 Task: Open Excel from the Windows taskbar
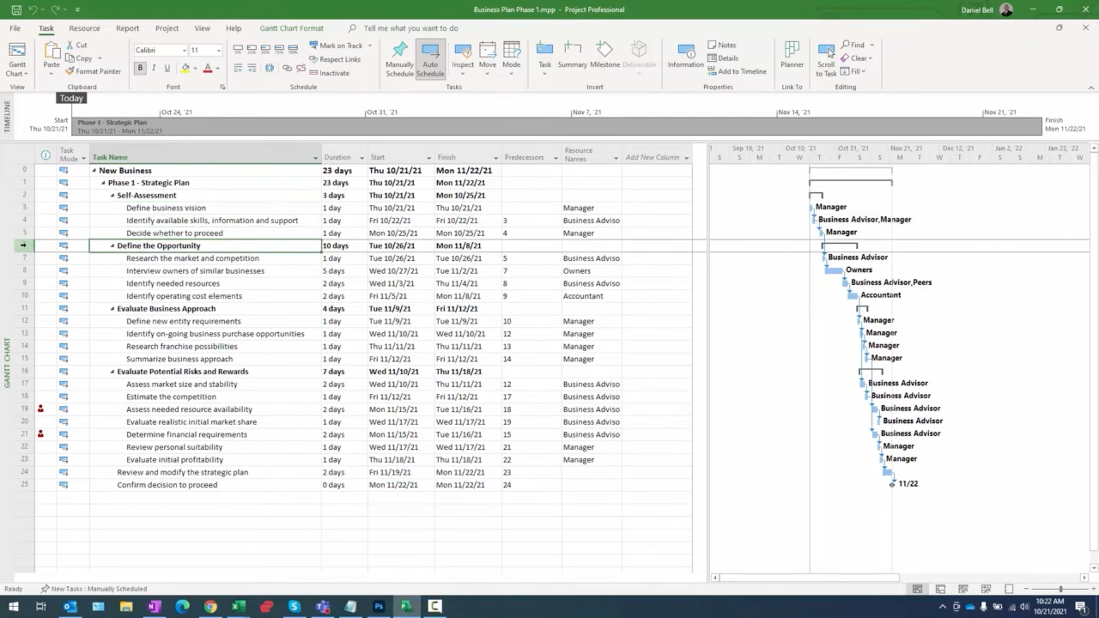point(238,607)
